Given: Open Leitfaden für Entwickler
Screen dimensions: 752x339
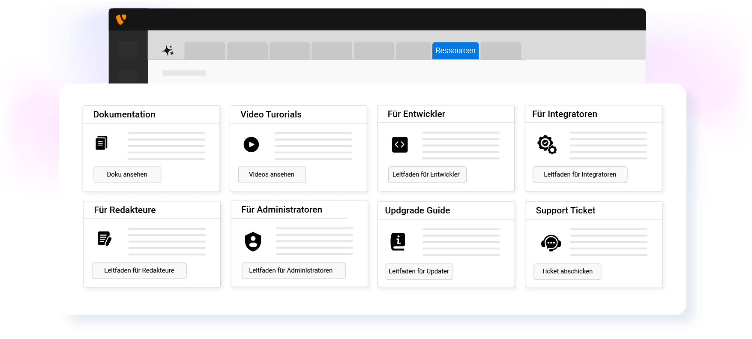Looking at the screenshot, I should point(427,174).
